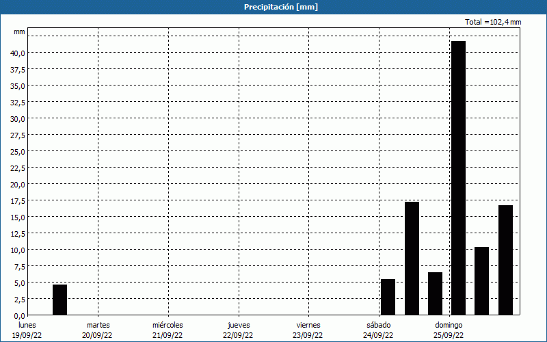Screen dimensions: 547x342
Task: Click the 40,0 y-axis label
Action: tap(18, 53)
